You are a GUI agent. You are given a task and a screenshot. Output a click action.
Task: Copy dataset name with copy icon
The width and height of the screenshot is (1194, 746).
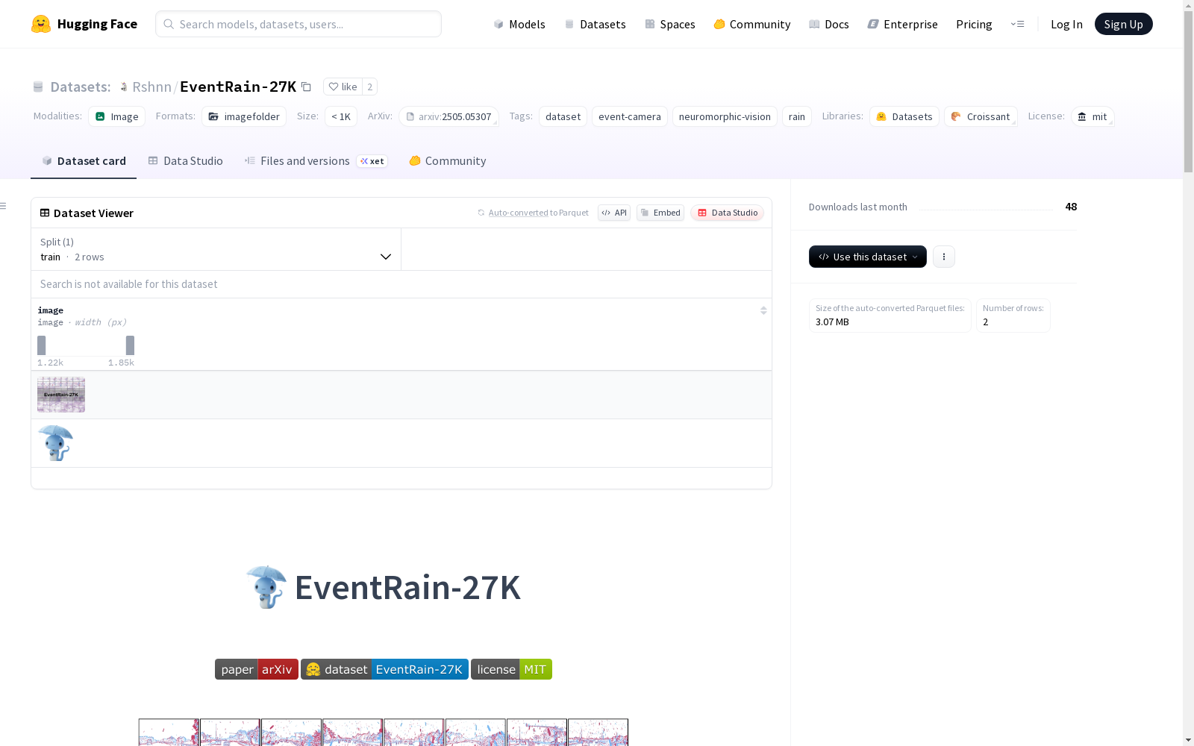pos(306,87)
